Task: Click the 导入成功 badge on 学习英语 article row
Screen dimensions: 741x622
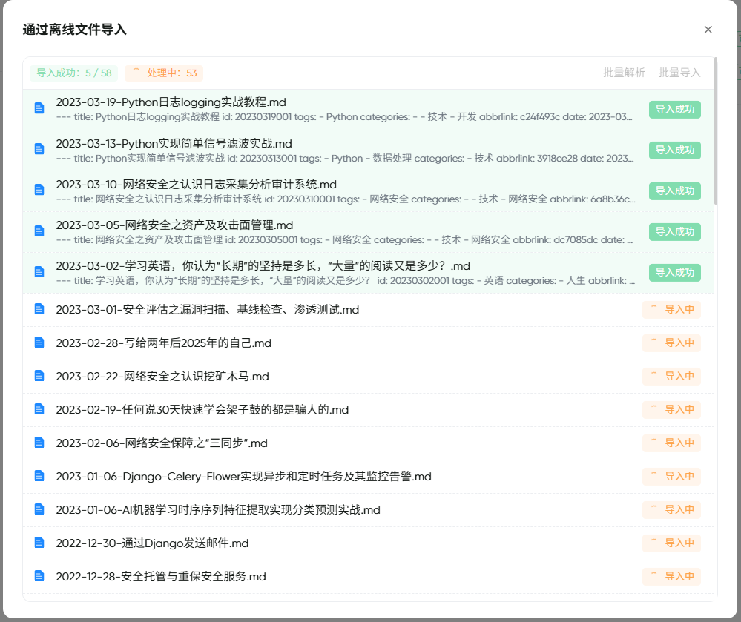Action: click(674, 272)
